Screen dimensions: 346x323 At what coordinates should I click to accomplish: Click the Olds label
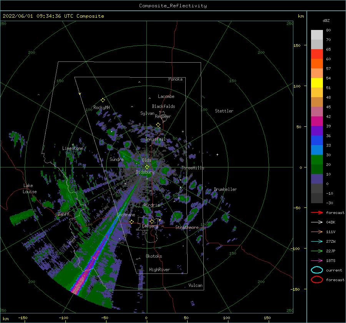[146, 160]
